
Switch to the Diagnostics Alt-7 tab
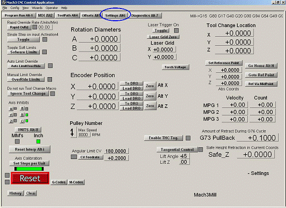pos(145,15)
